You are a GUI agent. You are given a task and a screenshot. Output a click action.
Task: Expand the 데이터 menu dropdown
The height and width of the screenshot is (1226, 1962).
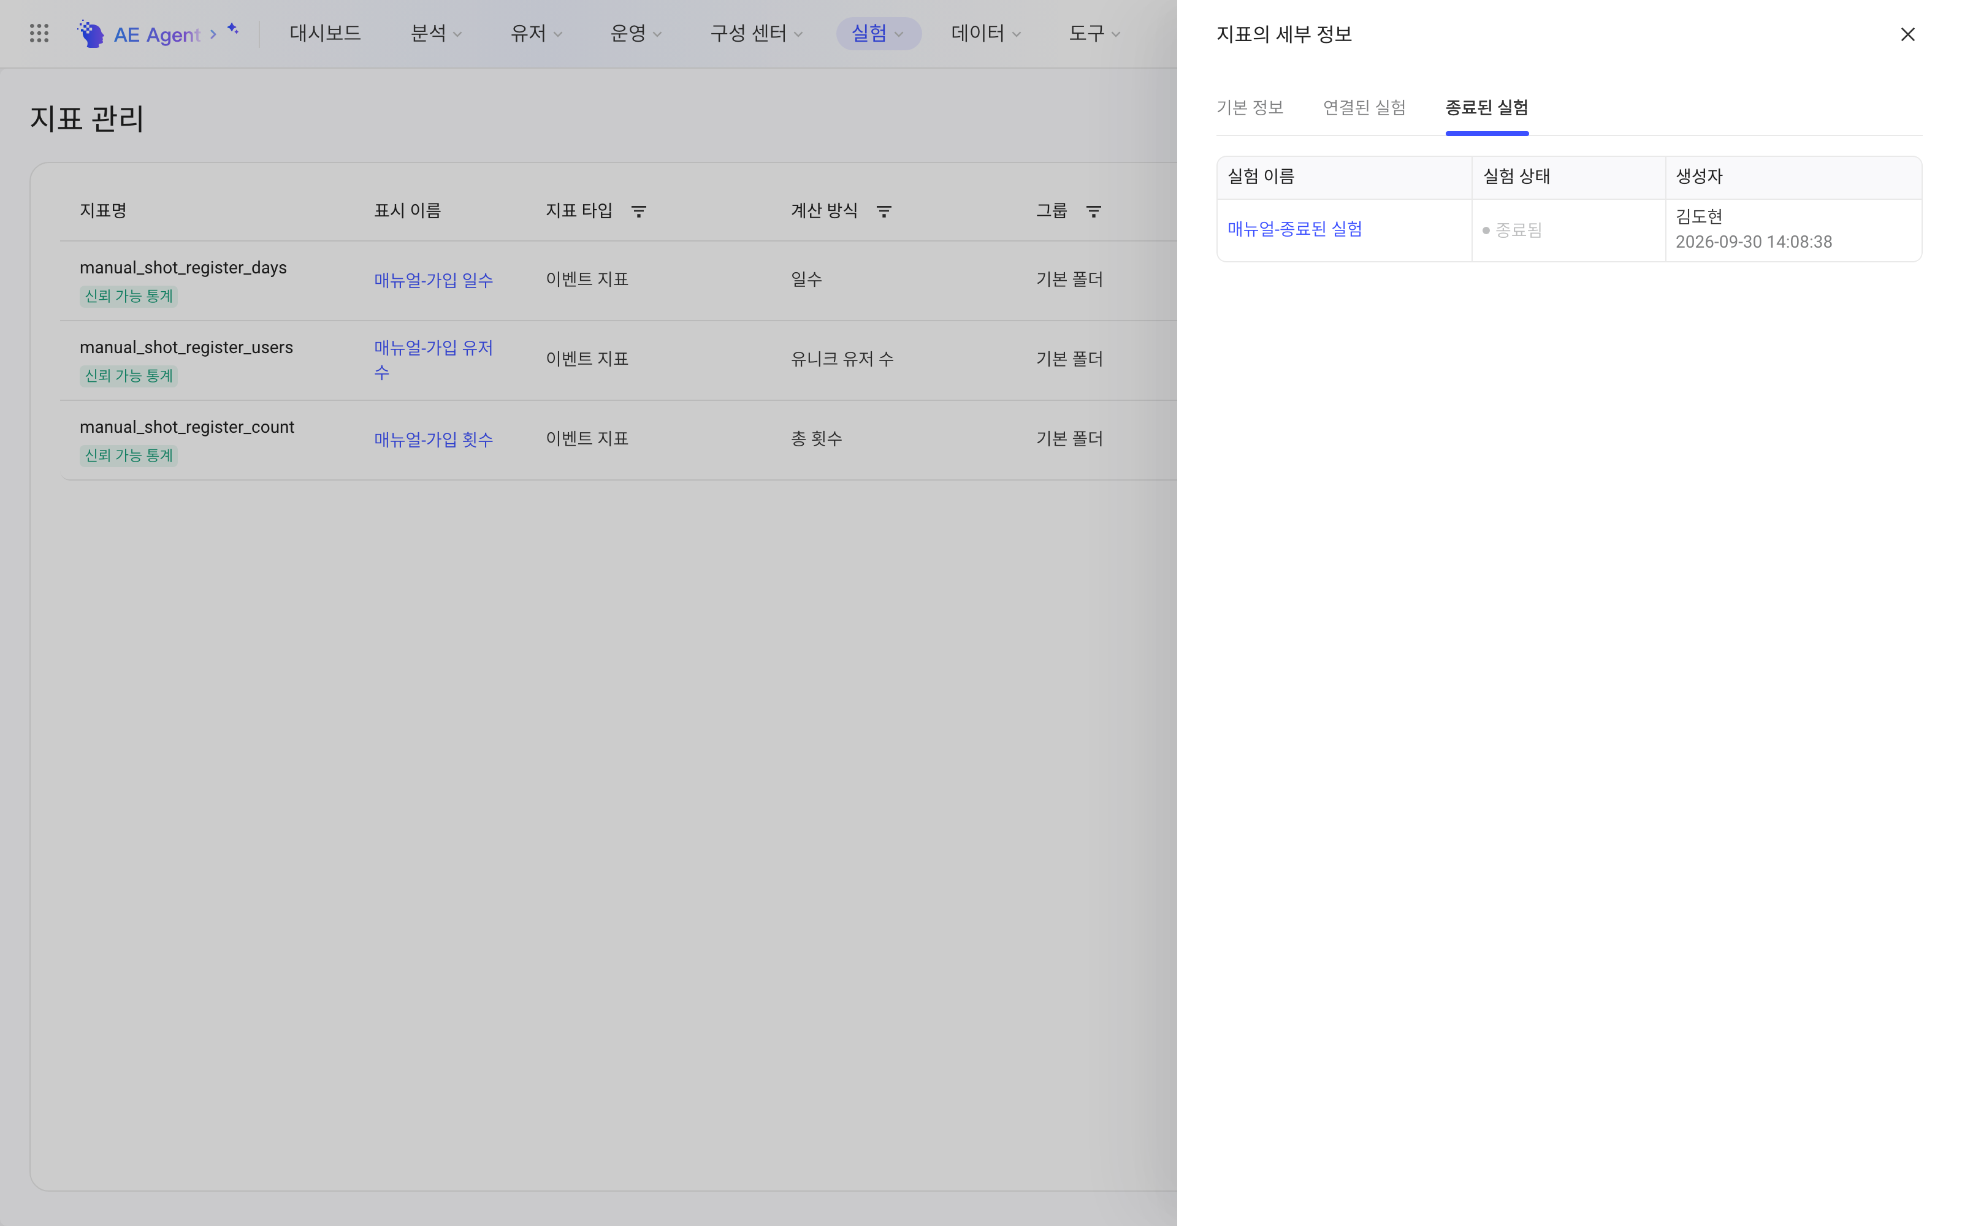tap(986, 33)
